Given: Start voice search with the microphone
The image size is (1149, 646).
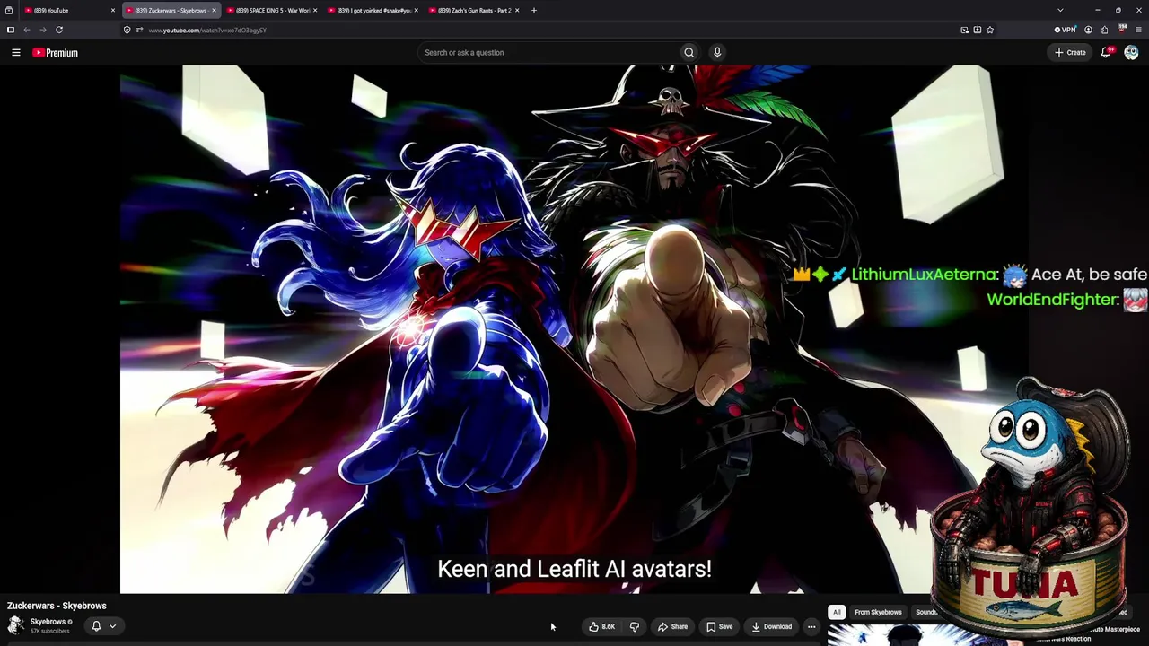Looking at the screenshot, I should coord(717,52).
